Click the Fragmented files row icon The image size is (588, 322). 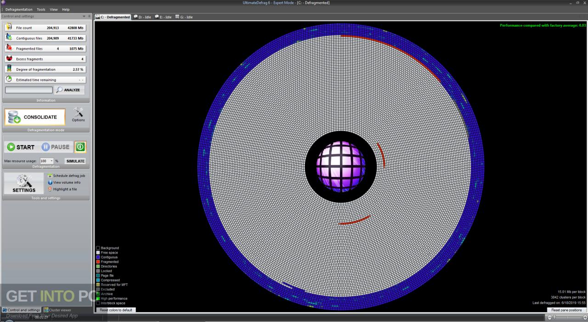[x=9, y=48]
